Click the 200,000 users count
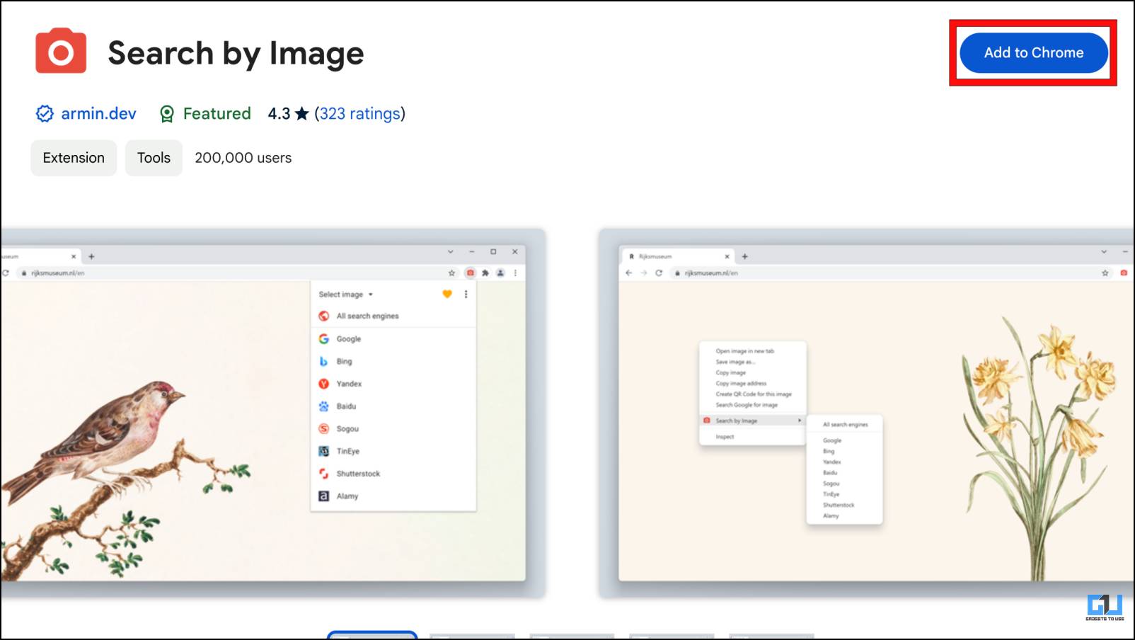Image resolution: width=1135 pixels, height=640 pixels. 243,158
